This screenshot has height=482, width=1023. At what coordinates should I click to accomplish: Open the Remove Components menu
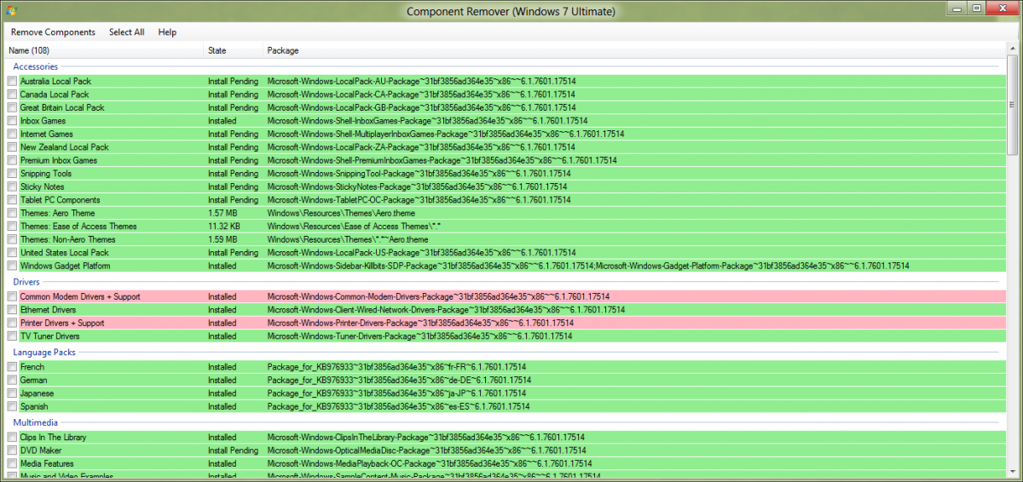pyautogui.click(x=53, y=32)
